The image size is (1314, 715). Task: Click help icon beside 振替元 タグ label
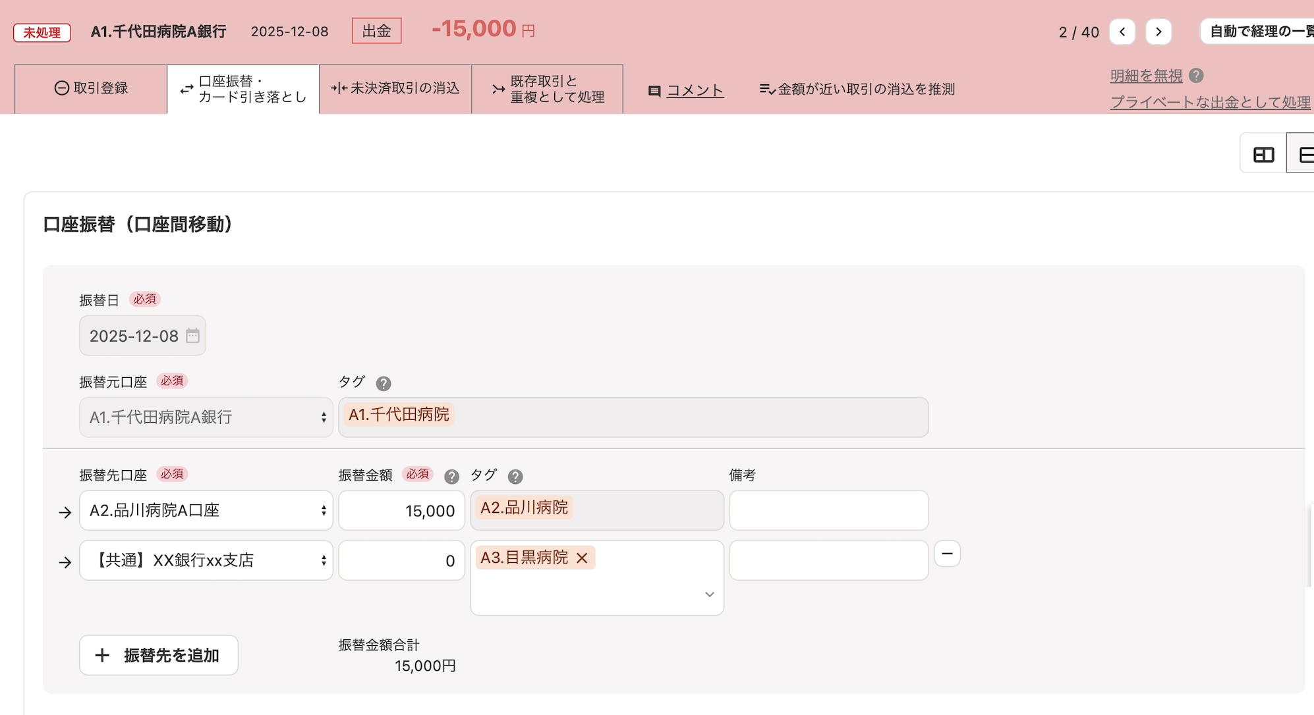(384, 383)
